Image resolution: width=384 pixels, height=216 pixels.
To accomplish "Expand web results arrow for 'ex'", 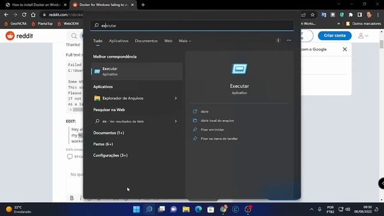I will click(x=176, y=121).
